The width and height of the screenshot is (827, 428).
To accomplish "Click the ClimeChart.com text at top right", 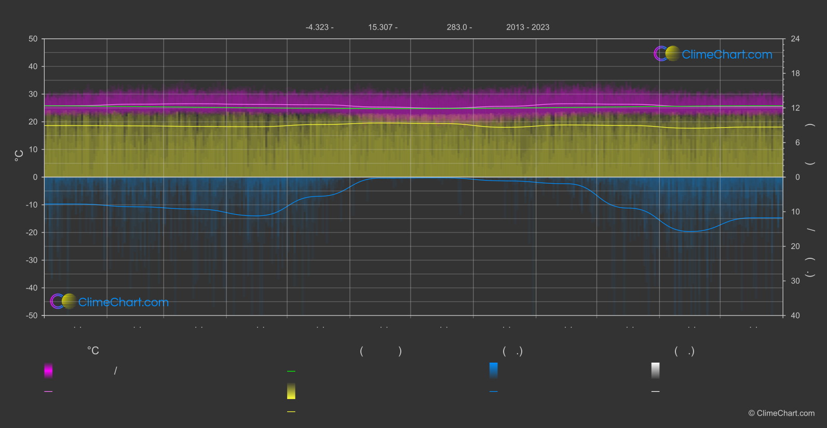I will point(727,54).
